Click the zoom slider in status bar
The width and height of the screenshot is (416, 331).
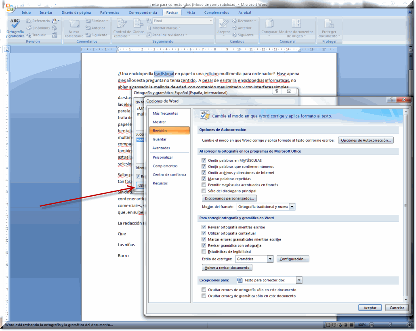[390, 325]
